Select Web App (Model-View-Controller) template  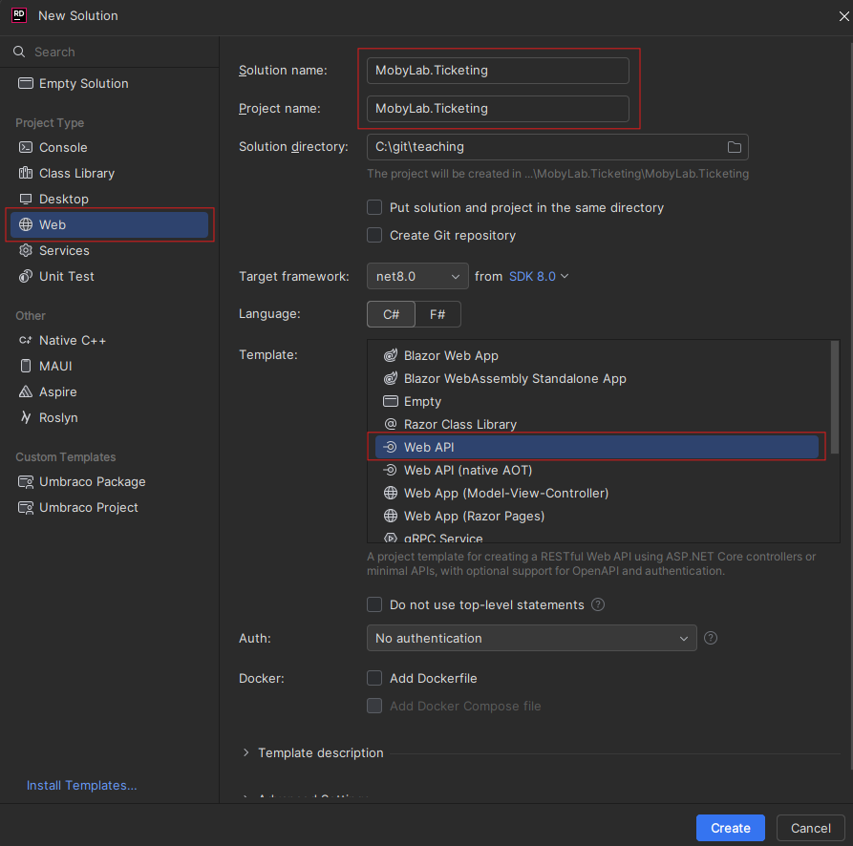(505, 493)
